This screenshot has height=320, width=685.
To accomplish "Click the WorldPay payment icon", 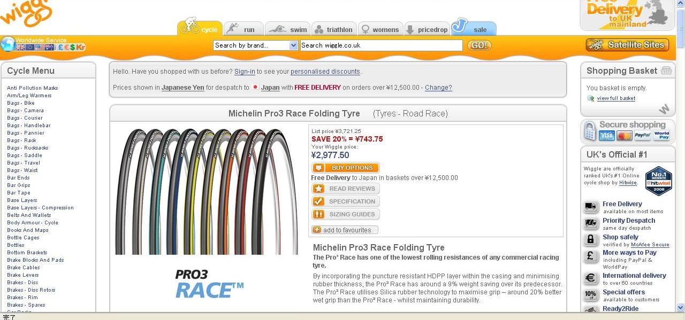I will (x=661, y=136).
